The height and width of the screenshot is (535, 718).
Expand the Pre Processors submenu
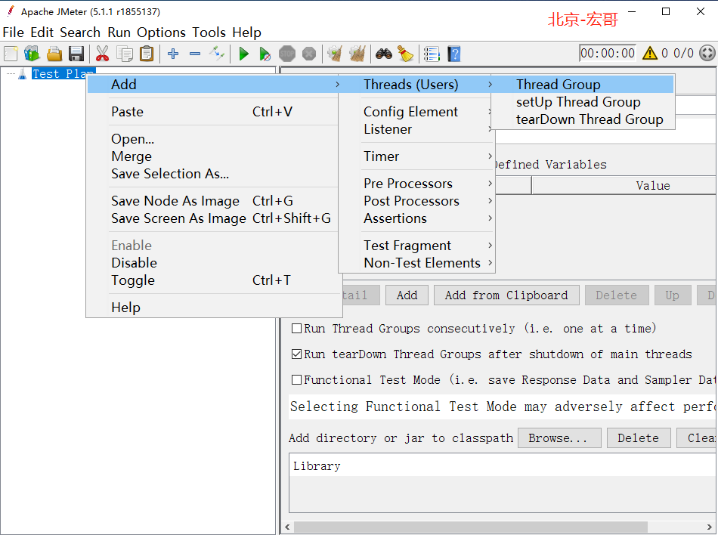click(x=418, y=184)
